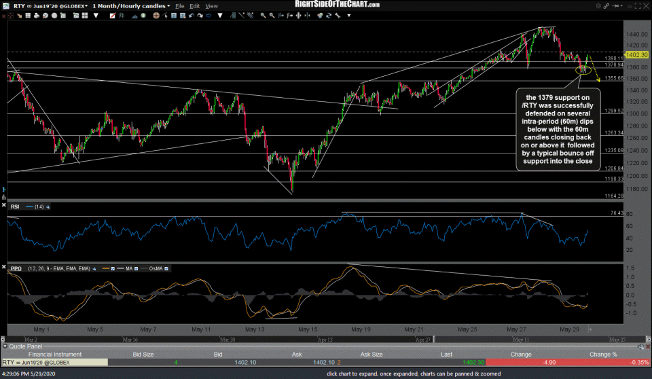Collapse the Quote Panel section
This screenshot has width=652, height=379.
[x=4, y=345]
